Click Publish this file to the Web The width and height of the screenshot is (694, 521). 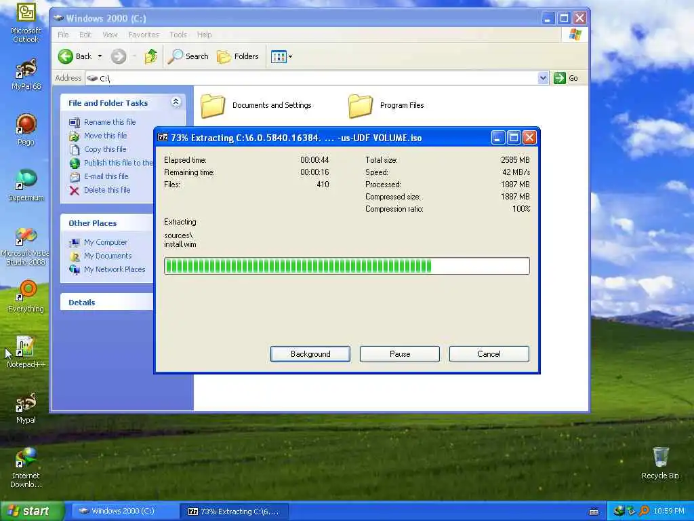111,163
